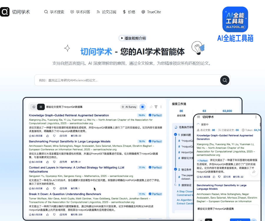265x221 pixels.
Task: Star 加入知识库 for the 被引用: 21 paper
Action: pyautogui.click(x=36, y=162)
